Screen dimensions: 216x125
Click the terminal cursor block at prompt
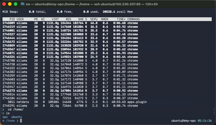pyautogui.click(x=21, y=121)
